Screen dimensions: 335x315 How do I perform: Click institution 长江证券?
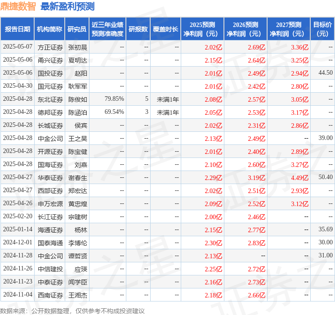(x=50, y=217)
